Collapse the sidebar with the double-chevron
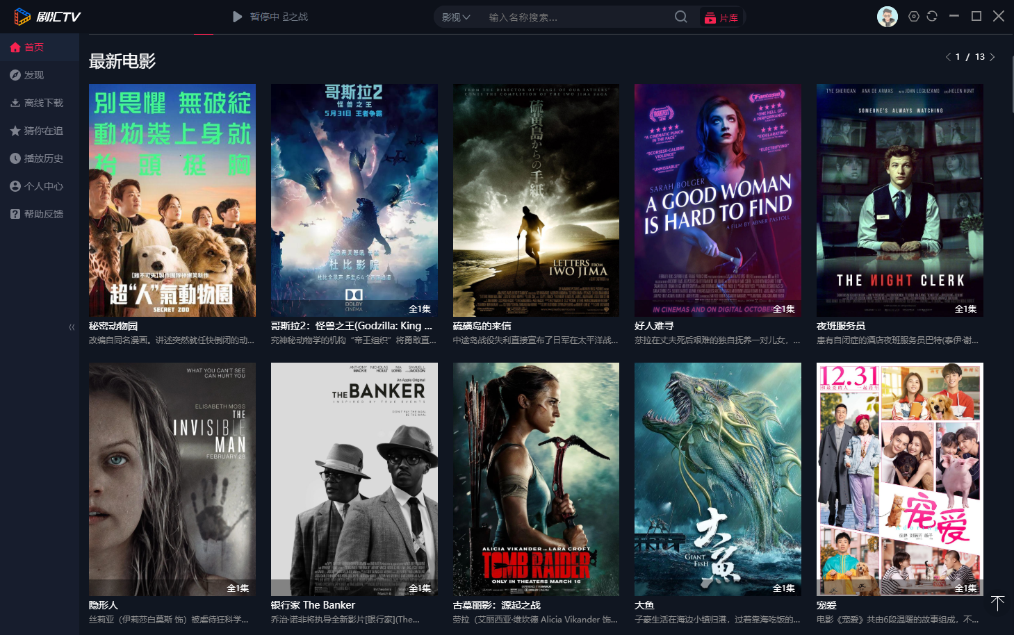Viewport: 1014px width, 635px height. (72, 327)
